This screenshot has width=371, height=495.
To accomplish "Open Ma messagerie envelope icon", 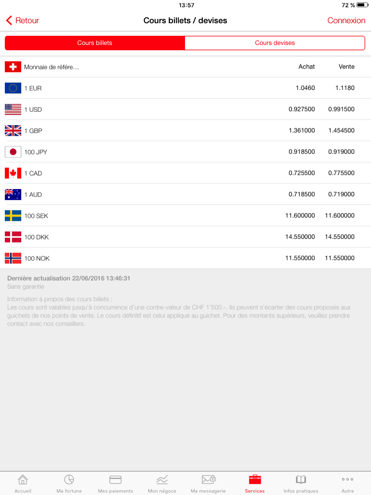I will coord(208,480).
